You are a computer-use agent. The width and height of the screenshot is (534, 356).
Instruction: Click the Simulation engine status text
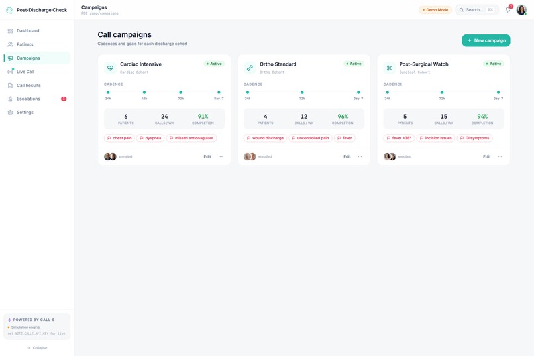(26, 327)
